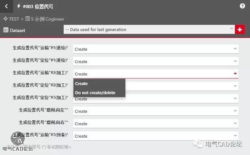Screen dimensions: 250x155
Task: Open the 磨削.向右 dropdown
Action: [x=156, y=124]
